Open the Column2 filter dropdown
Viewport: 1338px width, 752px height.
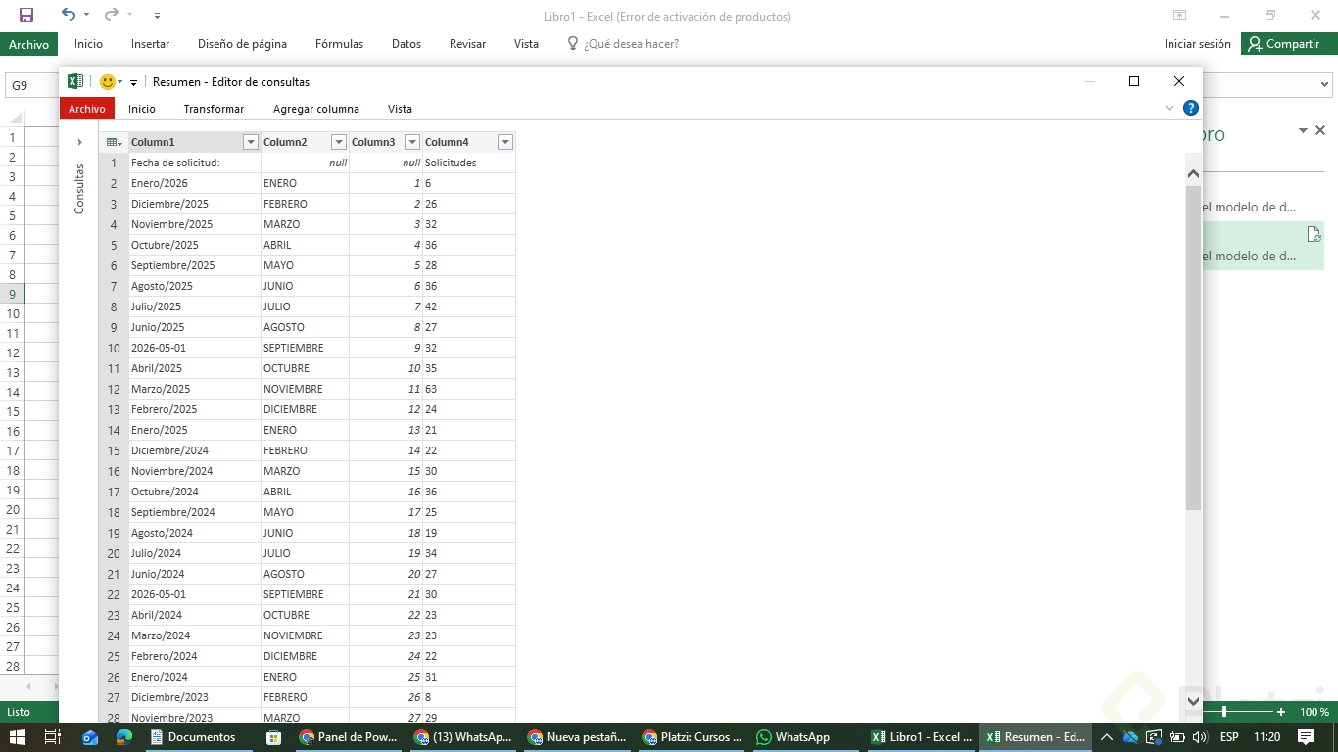(x=339, y=142)
